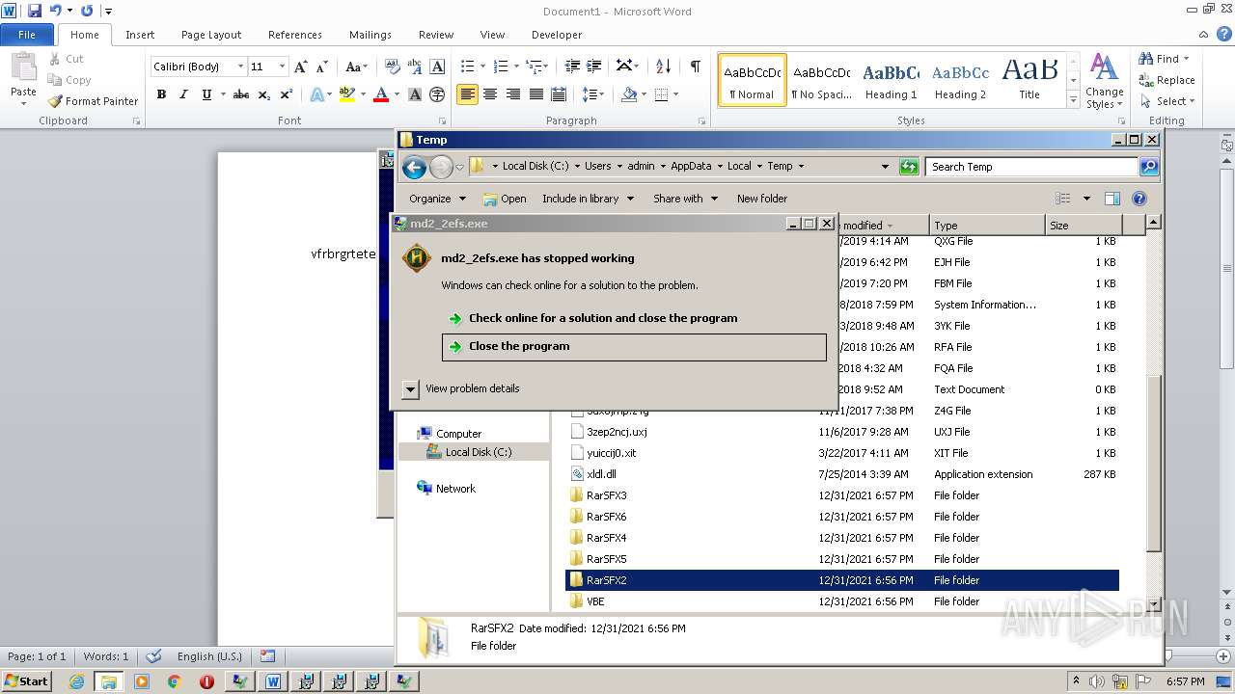Screen dimensions: 1235x694
Task: Click Opera icon on taskbar
Action: (206, 681)
